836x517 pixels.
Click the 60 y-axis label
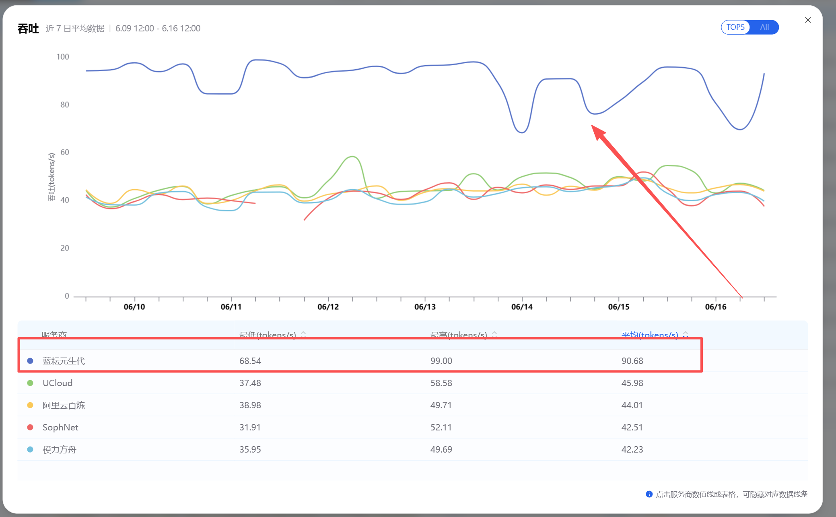pos(65,152)
